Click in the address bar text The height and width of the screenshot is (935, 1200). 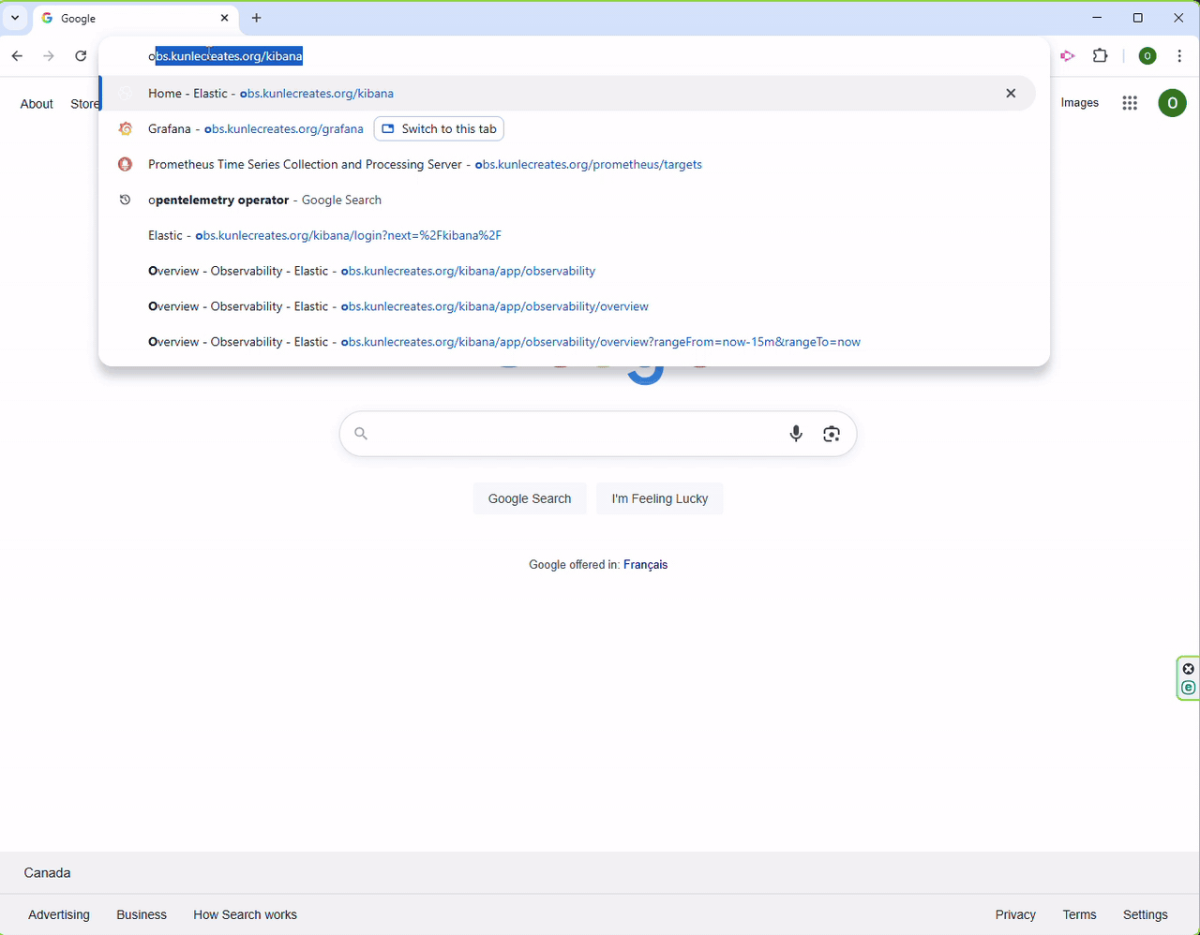[225, 56]
